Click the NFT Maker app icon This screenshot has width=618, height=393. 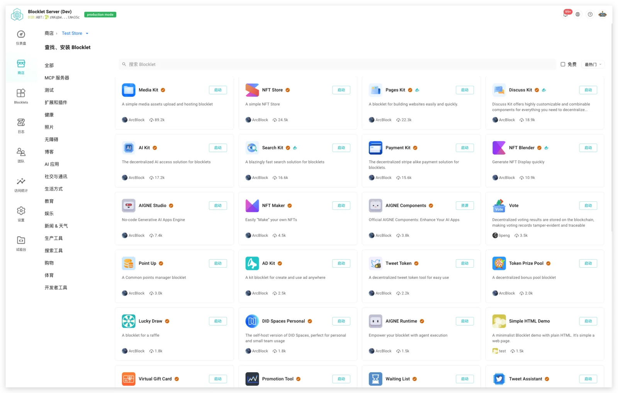click(x=252, y=206)
